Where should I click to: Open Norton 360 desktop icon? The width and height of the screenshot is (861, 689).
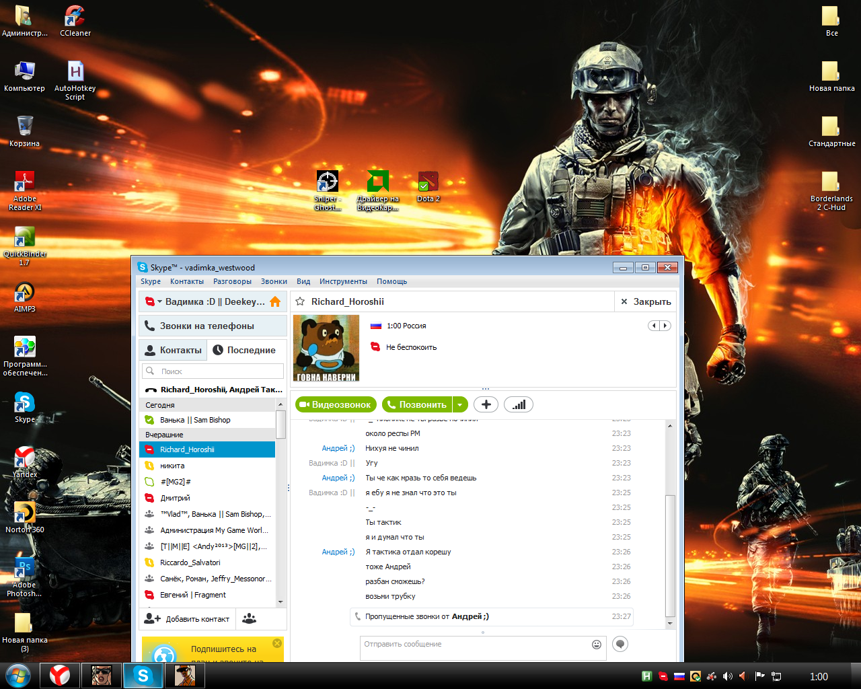pyautogui.click(x=25, y=517)
